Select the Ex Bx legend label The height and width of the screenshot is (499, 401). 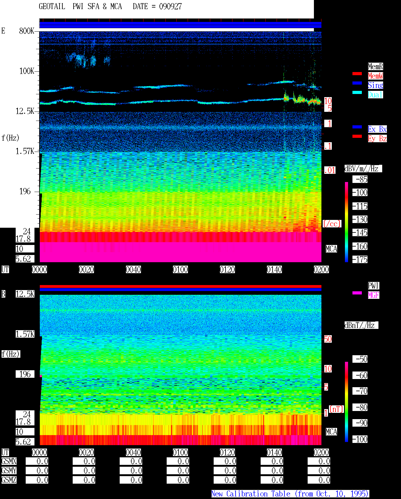(x=377, y=129)
